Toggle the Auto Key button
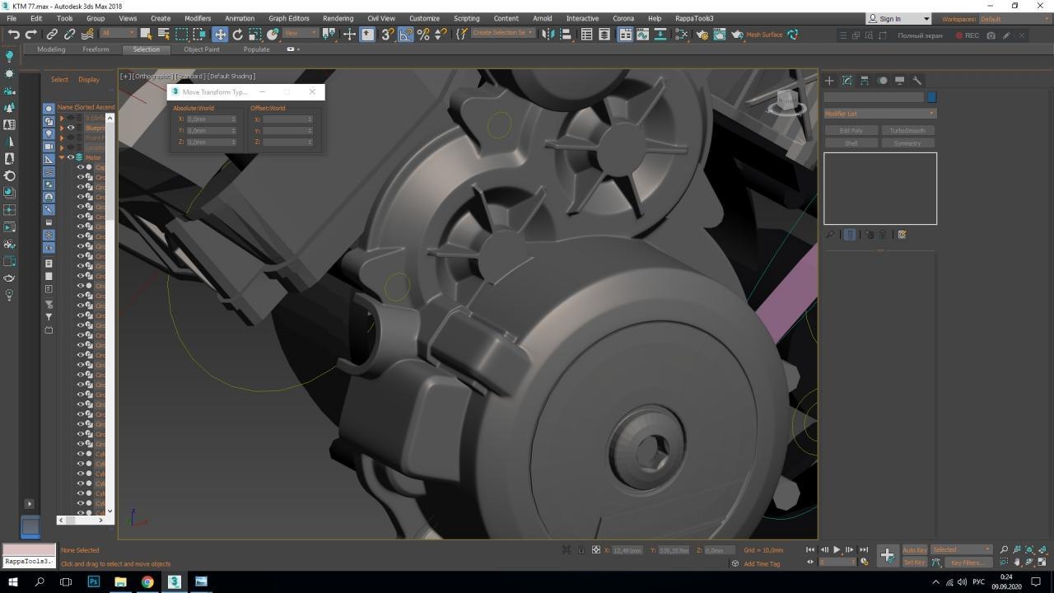The width and height of the screenshot is (1054, 593). [914, 550]
